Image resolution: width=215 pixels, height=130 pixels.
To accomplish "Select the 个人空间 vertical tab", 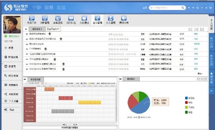I will tap(211, 24).
